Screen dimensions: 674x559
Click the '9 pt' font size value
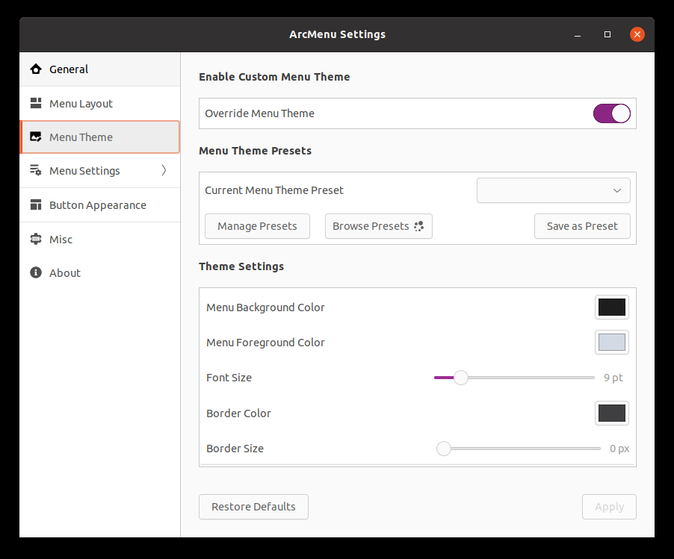[x=613, y=378]
